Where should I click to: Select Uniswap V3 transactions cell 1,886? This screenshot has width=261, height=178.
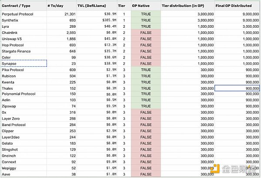click(62, 39)
